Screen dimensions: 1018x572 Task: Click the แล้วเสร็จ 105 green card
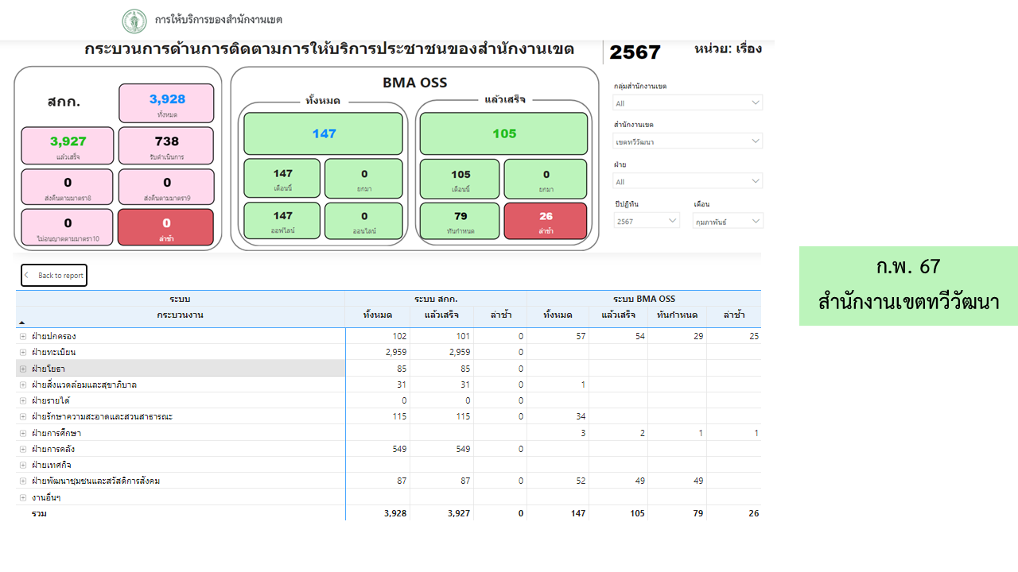click(x=503, y=133)
